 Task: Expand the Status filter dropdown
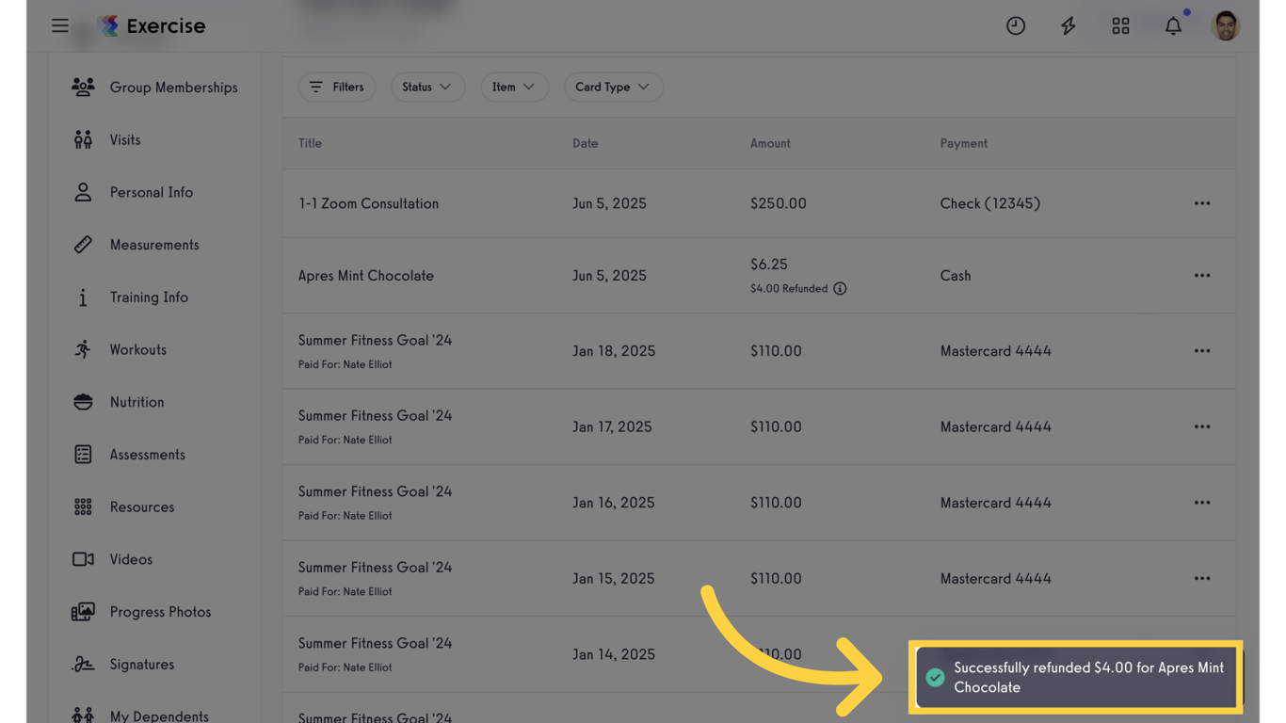pos(426,87)
